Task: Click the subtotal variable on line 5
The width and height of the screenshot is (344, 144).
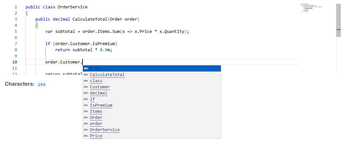Action: click(65, 32)
